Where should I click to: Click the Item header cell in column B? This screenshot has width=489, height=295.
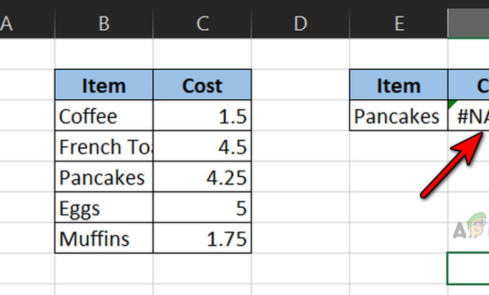pos(104,85)
